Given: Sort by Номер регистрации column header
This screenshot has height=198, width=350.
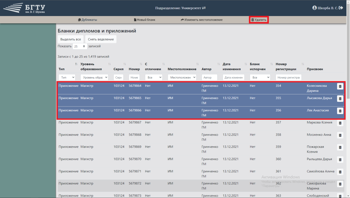Looking at the screenshot, I should pos(303,64).
